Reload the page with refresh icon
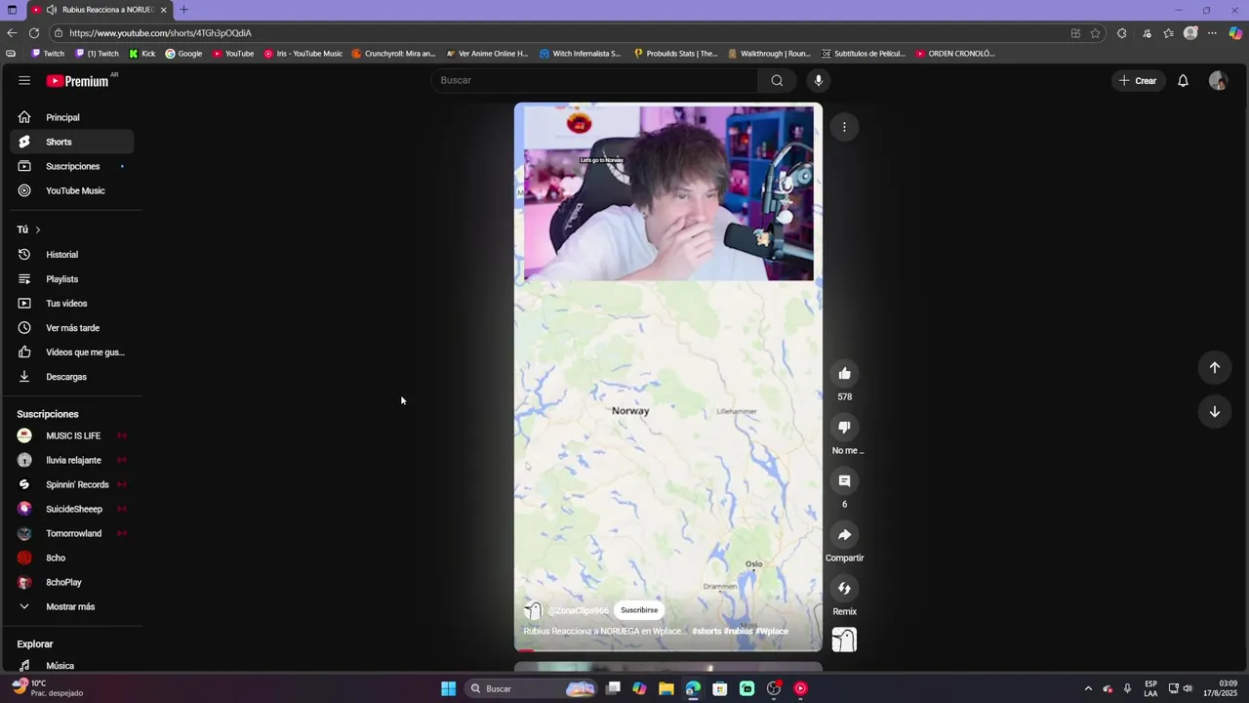1249x703 pixels. [36, 33]
